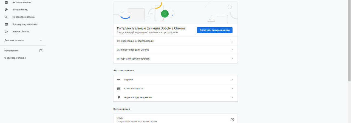Select Поисковая система in the sidebar
Viewport: 351px width, 123px height.
click(23, 17)
